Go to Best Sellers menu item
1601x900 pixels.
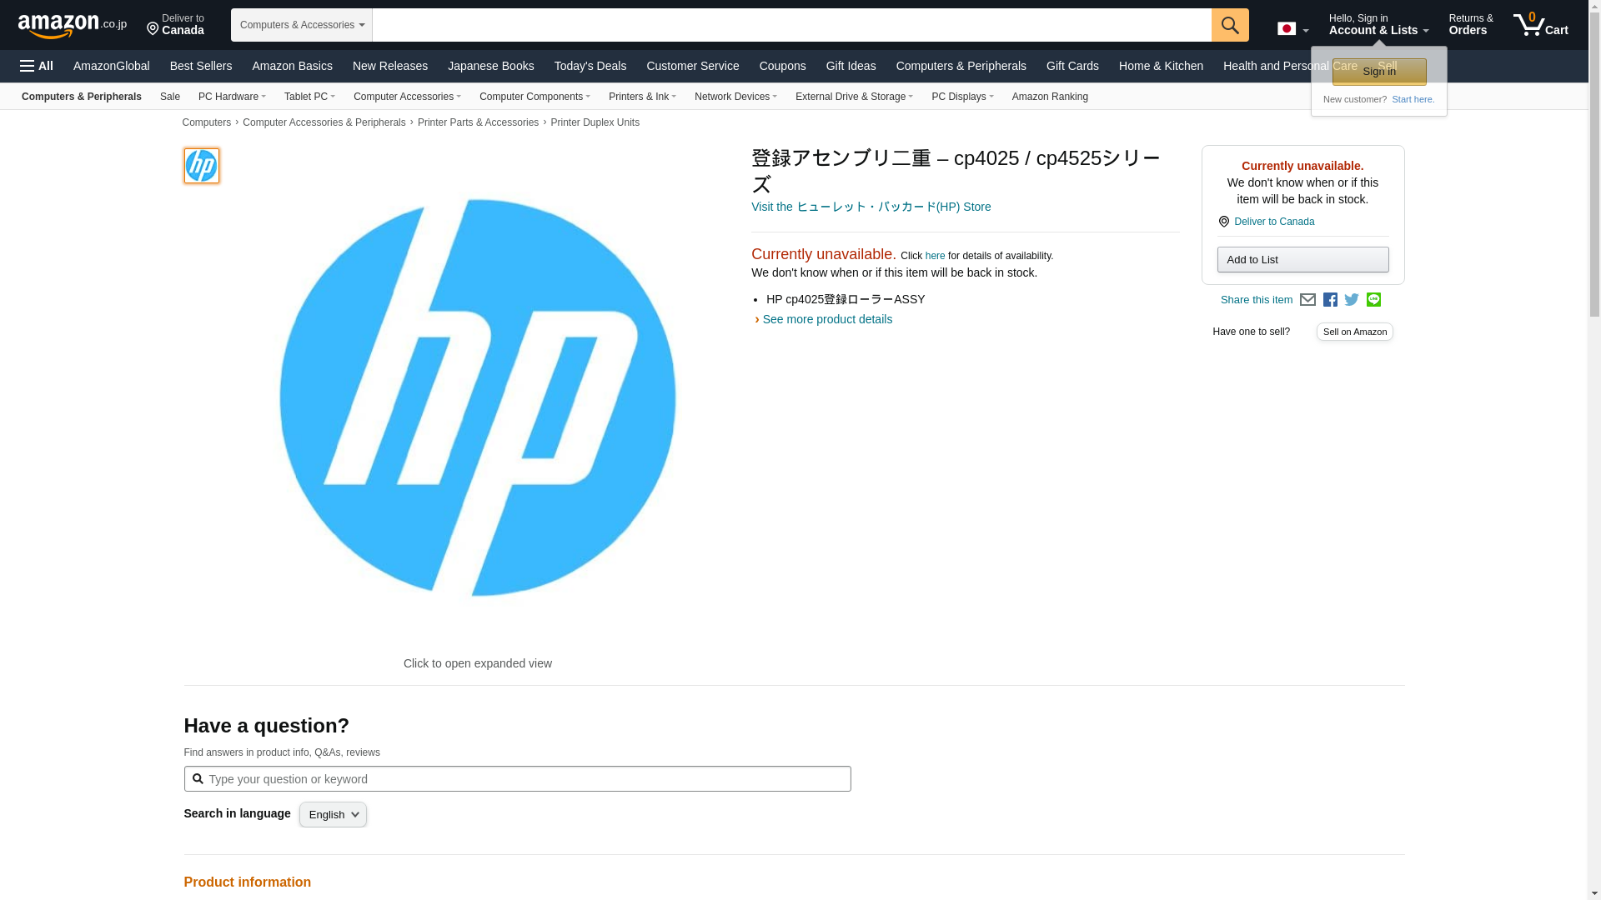(200, 66)
